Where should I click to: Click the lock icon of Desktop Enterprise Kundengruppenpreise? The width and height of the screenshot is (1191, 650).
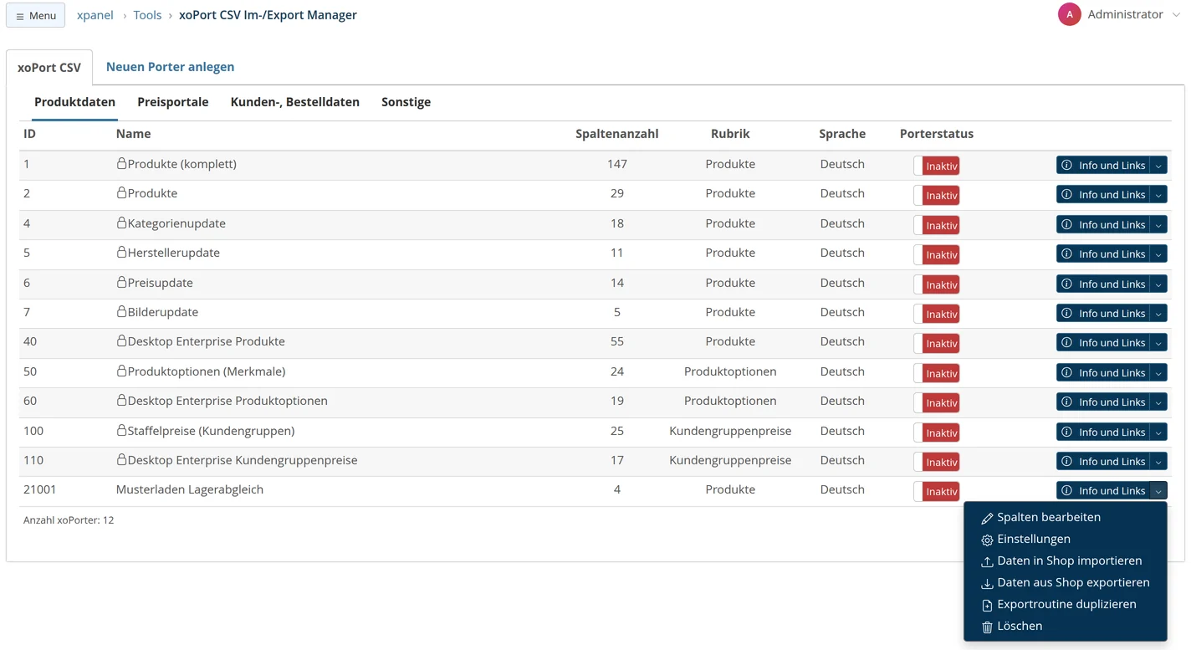click(121, 459)
